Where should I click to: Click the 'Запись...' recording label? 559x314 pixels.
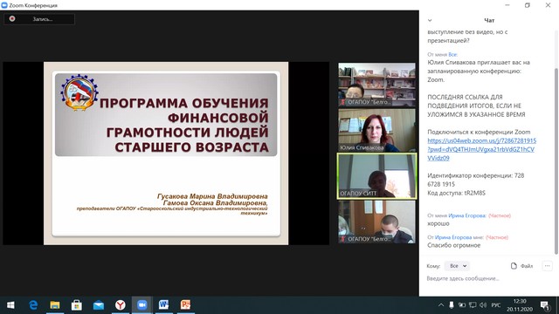[x=43, y=19]
